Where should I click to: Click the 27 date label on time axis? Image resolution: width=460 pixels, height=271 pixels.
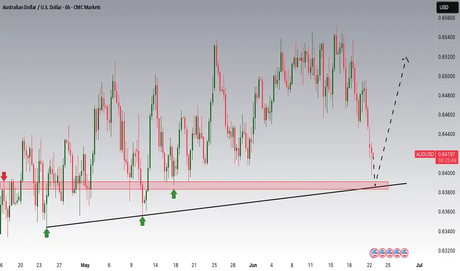pyautogui.click(x=59, y=265)
